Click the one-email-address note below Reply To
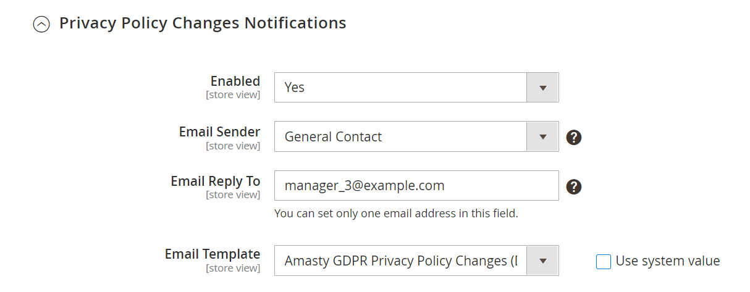Screen dimensions: 750x292 pos(396,214)
